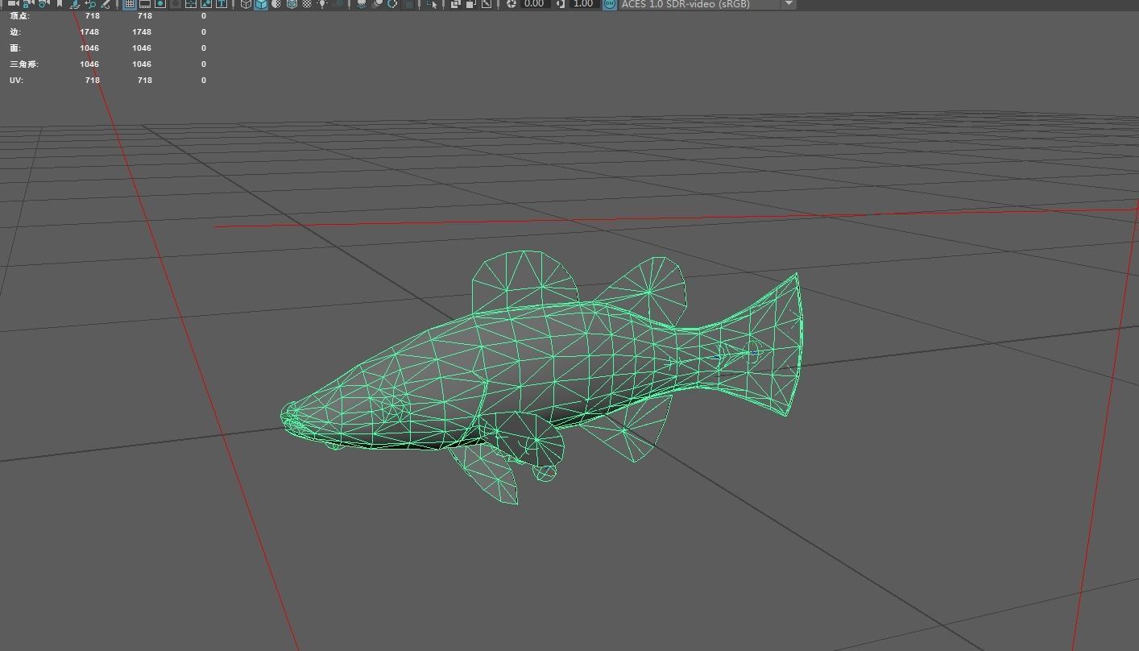Viewport: 1139px width, 651px height.
Task: Open the Camera Attributes icon
Action: point(42,4)
